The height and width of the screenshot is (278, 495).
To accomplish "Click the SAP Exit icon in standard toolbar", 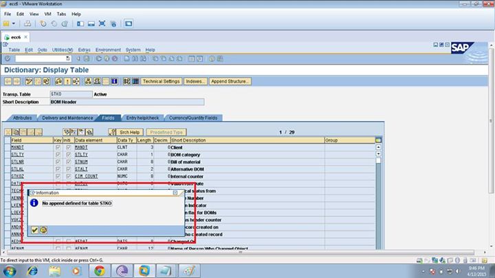I will [x=107, y=58].
